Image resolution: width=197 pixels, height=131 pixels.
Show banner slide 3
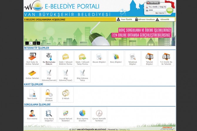pyautogui.click(x=35, y=43)
